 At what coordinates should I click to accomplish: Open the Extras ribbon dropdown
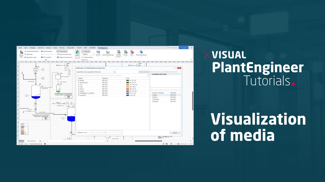[126, 54]
